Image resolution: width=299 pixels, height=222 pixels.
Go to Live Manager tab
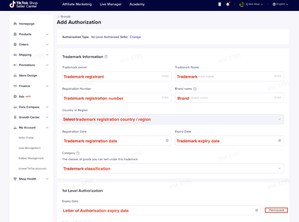pos(110,4)
